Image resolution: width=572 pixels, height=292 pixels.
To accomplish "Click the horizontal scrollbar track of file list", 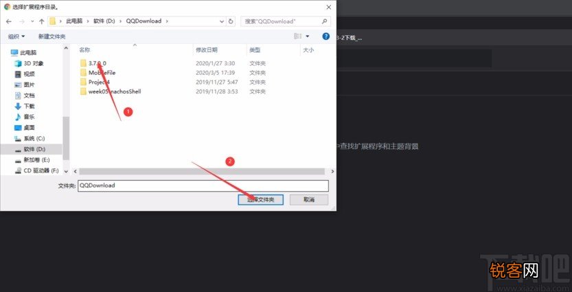I will coord(202,171).
